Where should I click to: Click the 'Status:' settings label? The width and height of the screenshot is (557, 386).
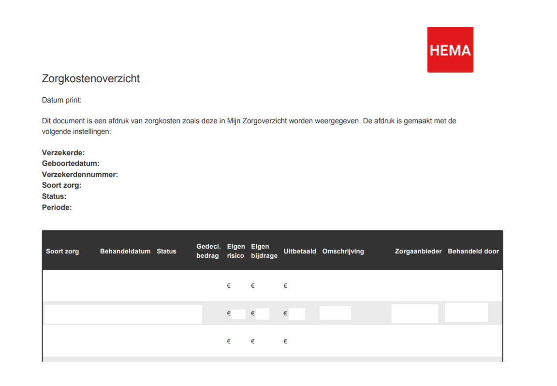54,196
